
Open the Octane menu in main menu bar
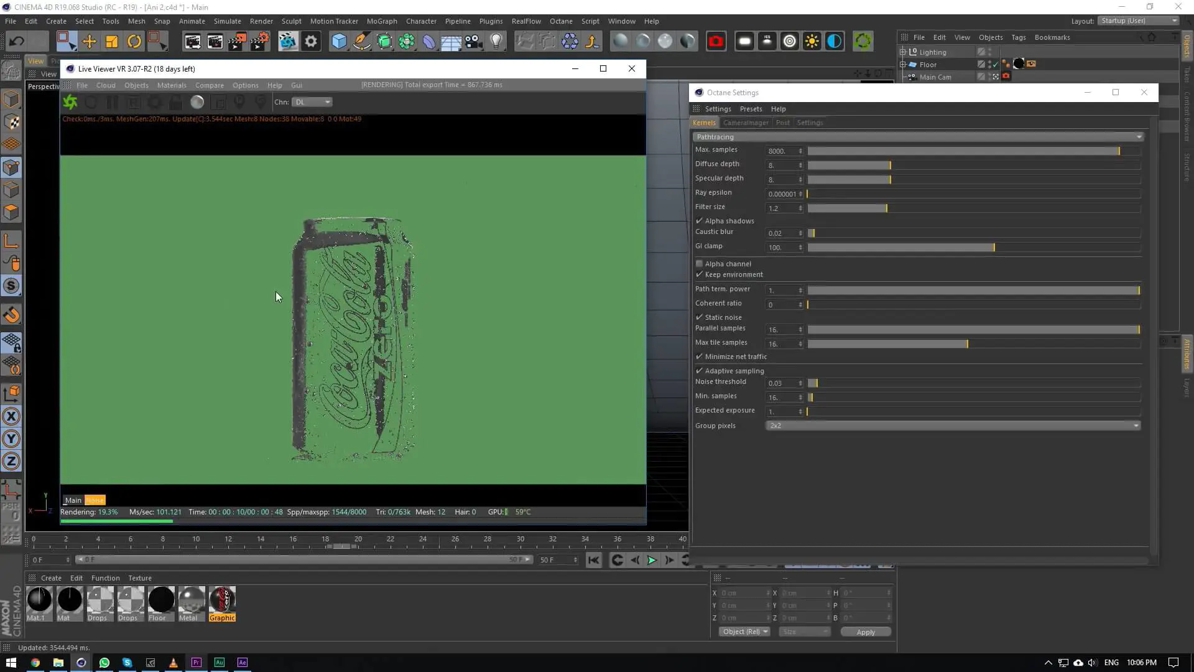[x=561, y=21]
